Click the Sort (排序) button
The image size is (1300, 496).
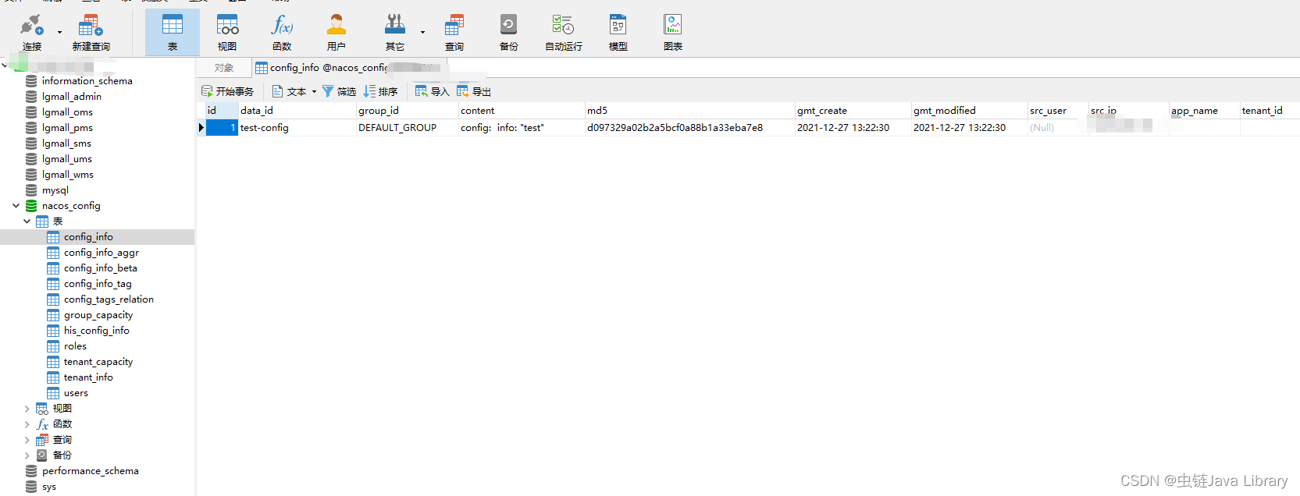click(380, 91)
